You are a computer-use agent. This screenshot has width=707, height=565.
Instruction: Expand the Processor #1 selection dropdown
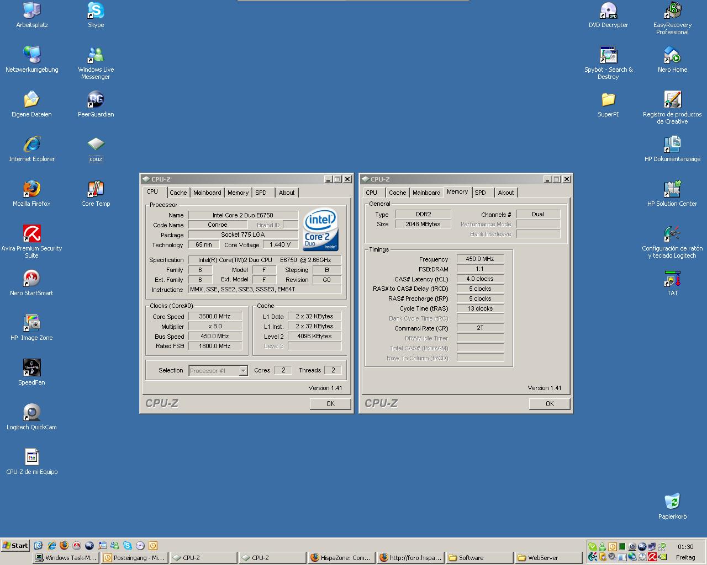243,371
